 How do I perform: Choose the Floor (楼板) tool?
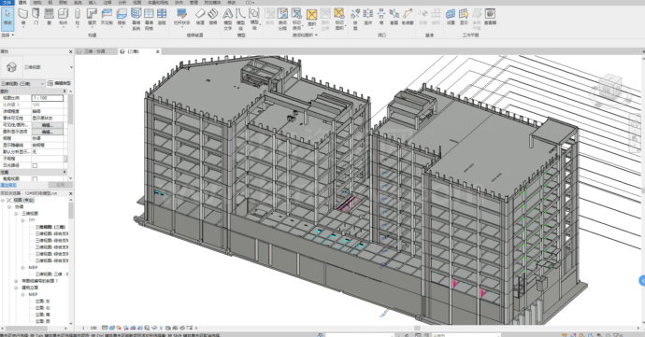tap(122, 18)
